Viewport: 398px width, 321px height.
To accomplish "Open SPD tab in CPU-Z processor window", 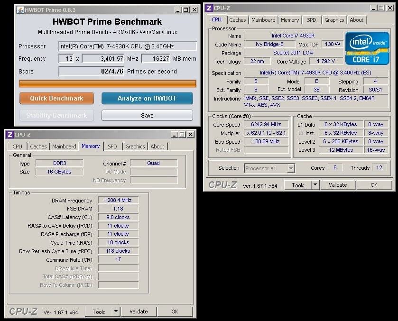I will pyautogui.click(x=312, y=20).
